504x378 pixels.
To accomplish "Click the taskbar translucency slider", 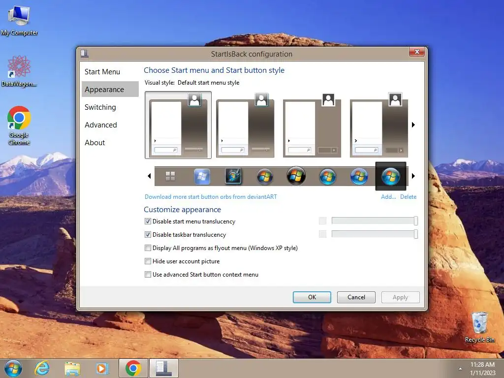I will [x=375, y=234].
